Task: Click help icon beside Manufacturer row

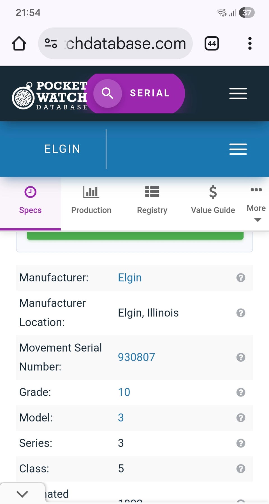Action: 241,278
